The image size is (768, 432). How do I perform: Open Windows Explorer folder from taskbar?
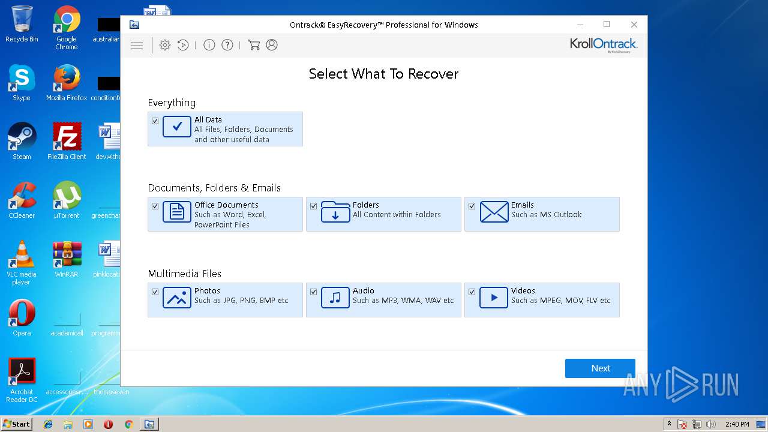coord(68,424)
